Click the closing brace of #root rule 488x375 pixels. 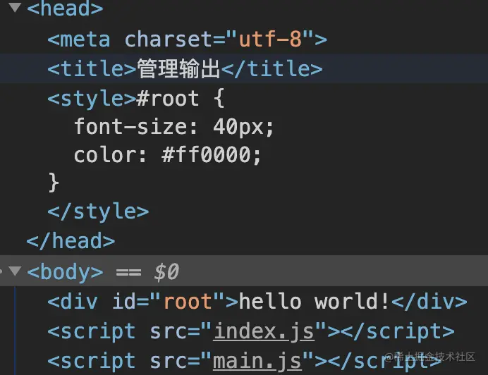(54, 183)
